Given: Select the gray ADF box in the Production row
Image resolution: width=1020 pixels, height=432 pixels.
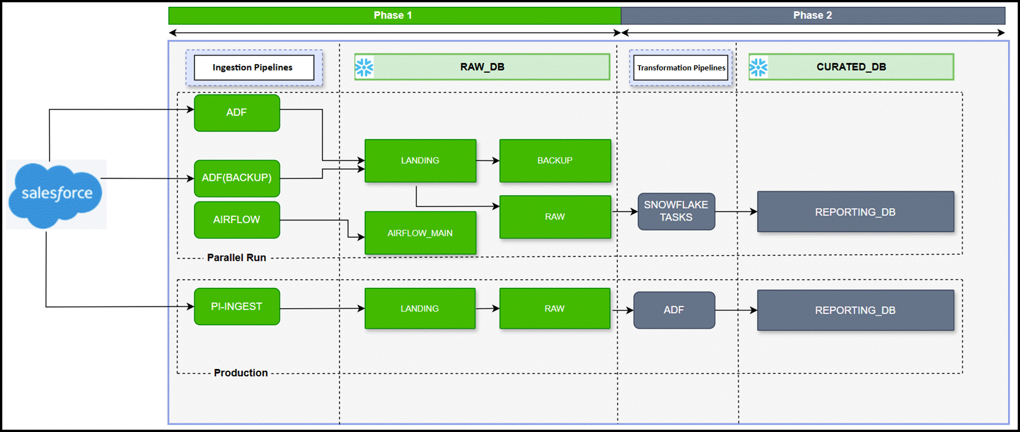Looking at the screenshot, I should pos(674,310).
